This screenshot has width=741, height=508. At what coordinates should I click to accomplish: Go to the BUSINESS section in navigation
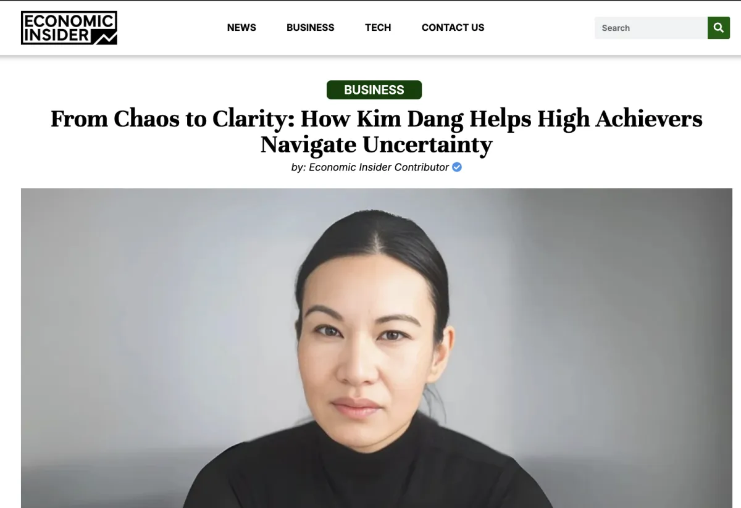tap(311, 28)
